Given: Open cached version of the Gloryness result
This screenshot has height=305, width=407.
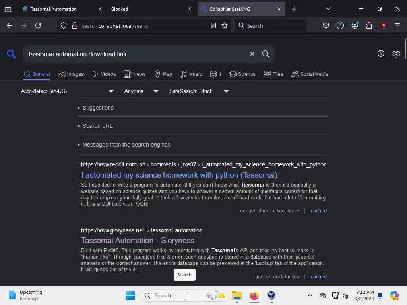Looking at the screenshot, I should click(319, 277).
